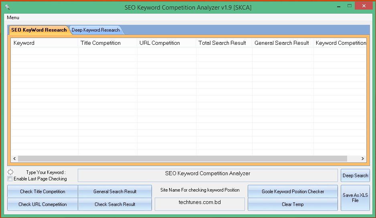Click the Clear Temp button

pos(293,204)
